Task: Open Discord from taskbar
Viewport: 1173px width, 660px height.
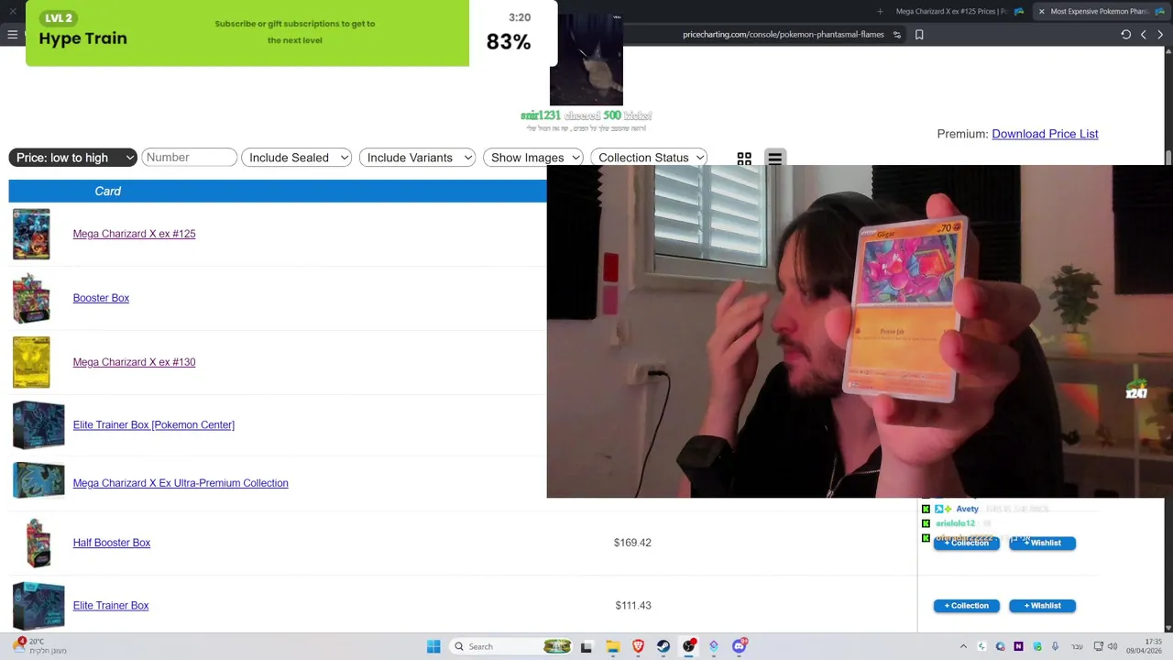Action: click(x=740, y=646)
